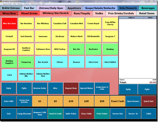The width and height of the screenshot is (158, 122).
Task: Add a Fireball to the order
Action: [x=9, y=36]
